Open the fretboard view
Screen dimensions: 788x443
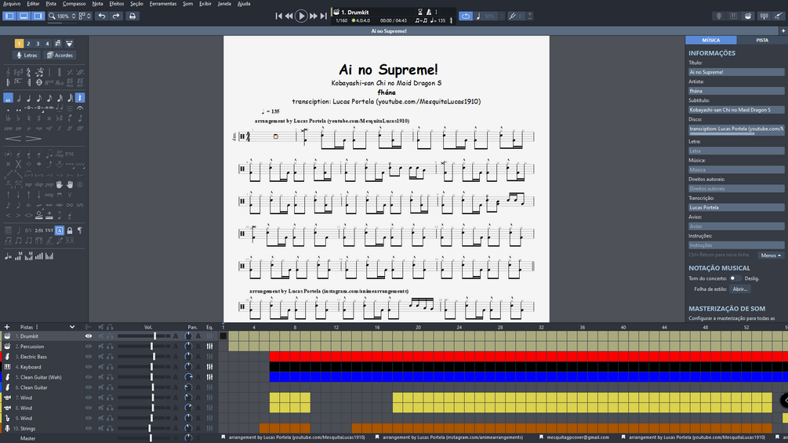pos(719,16)
